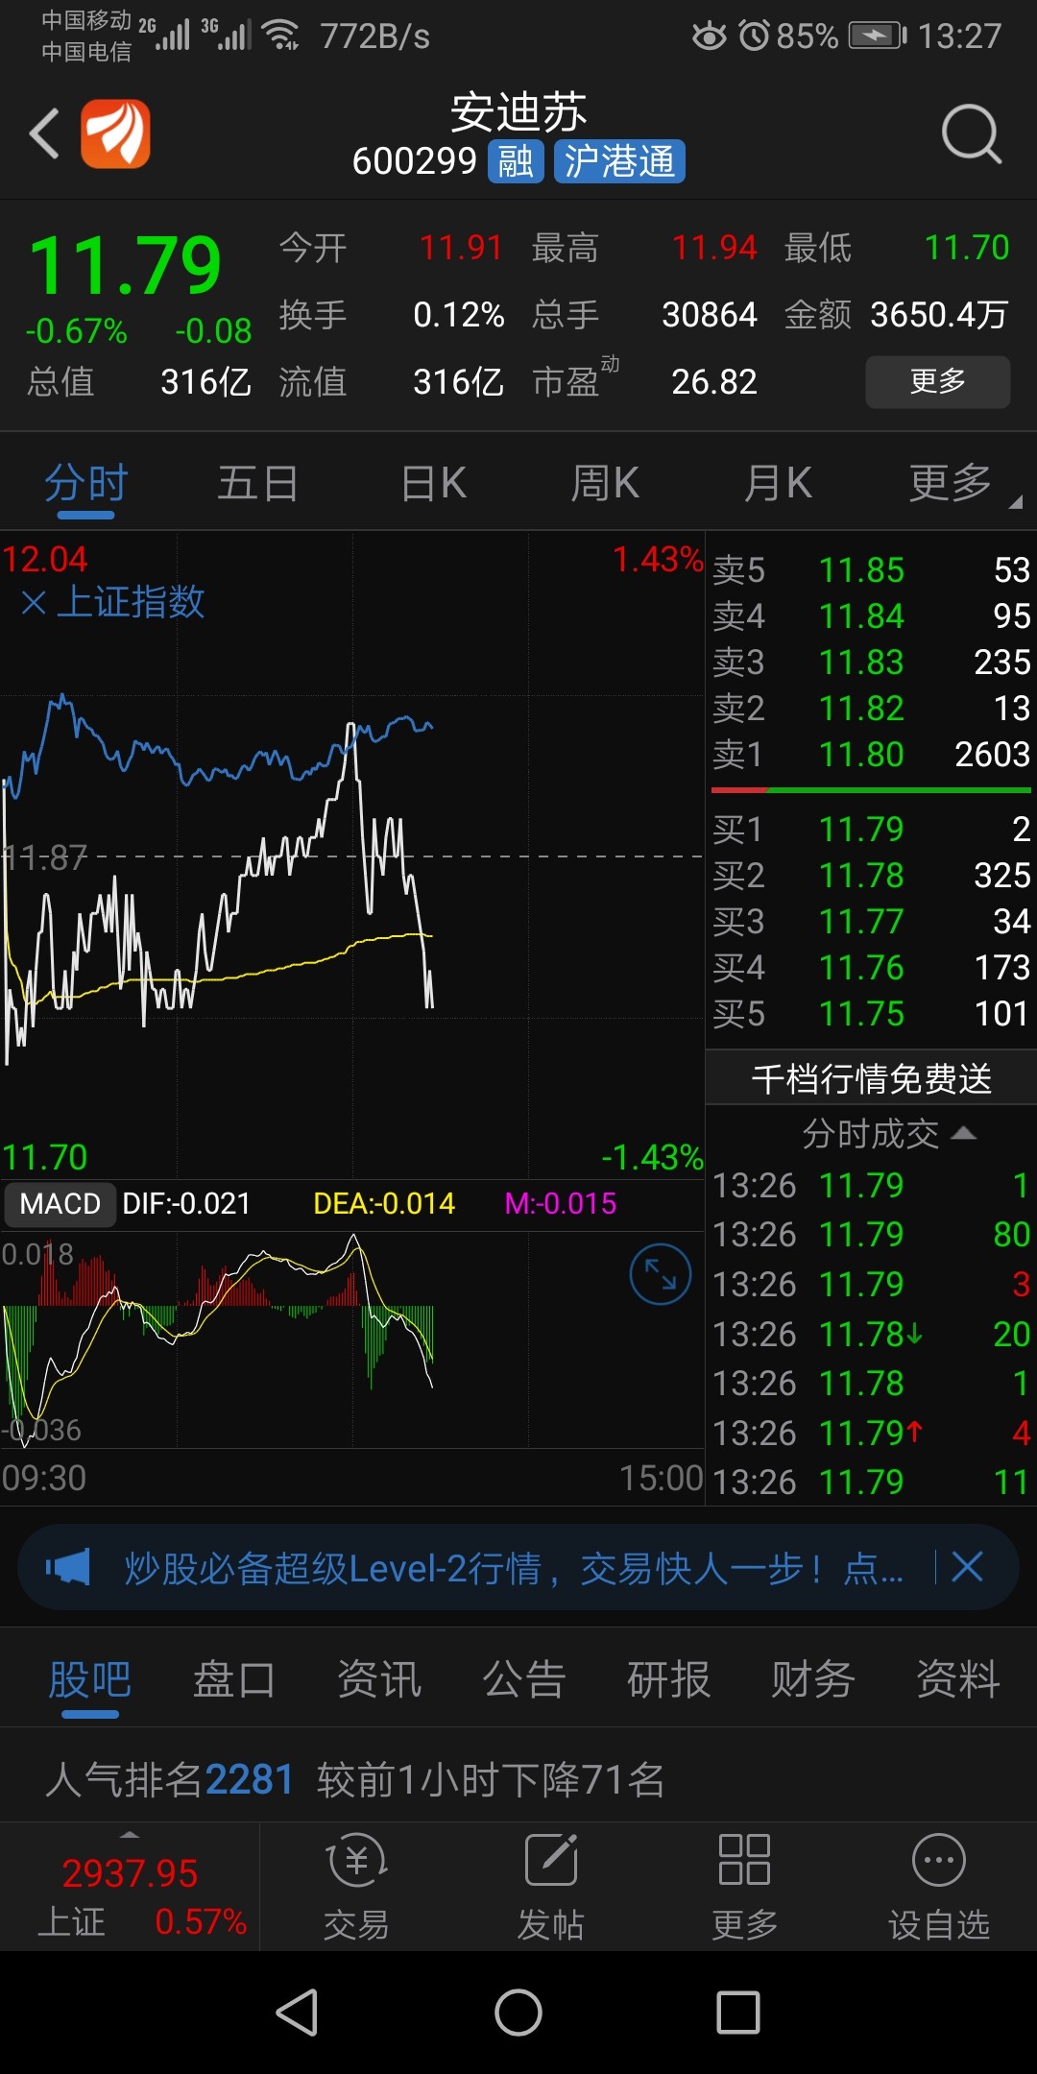Open 研报 research reports tab
Viewport: 1037px width, 2074px height.
668,1679
